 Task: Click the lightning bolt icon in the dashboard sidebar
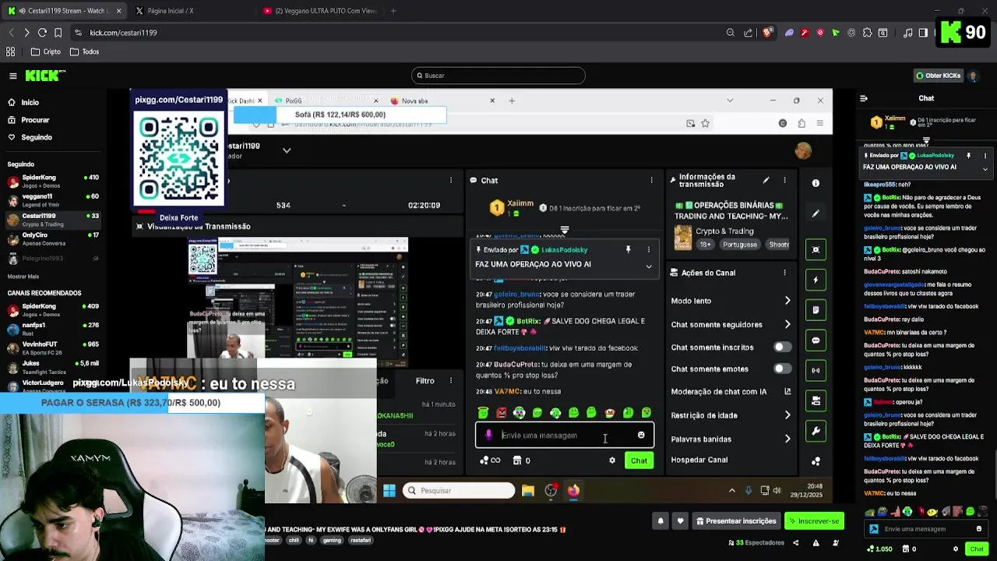point(816,280)
